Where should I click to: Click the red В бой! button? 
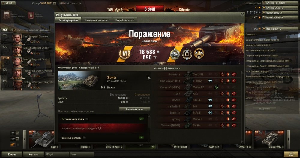[x=150, y=9]
